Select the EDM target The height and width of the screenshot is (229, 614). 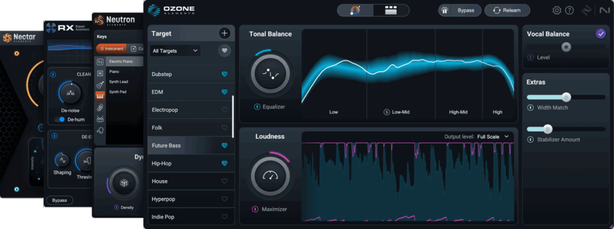click(191, 92)
